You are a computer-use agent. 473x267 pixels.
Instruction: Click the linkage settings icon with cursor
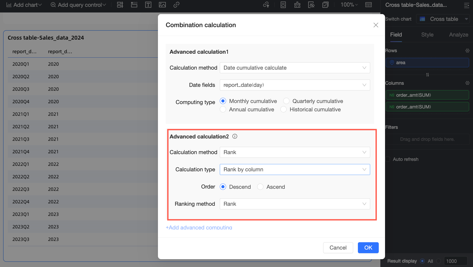point(266,5)
